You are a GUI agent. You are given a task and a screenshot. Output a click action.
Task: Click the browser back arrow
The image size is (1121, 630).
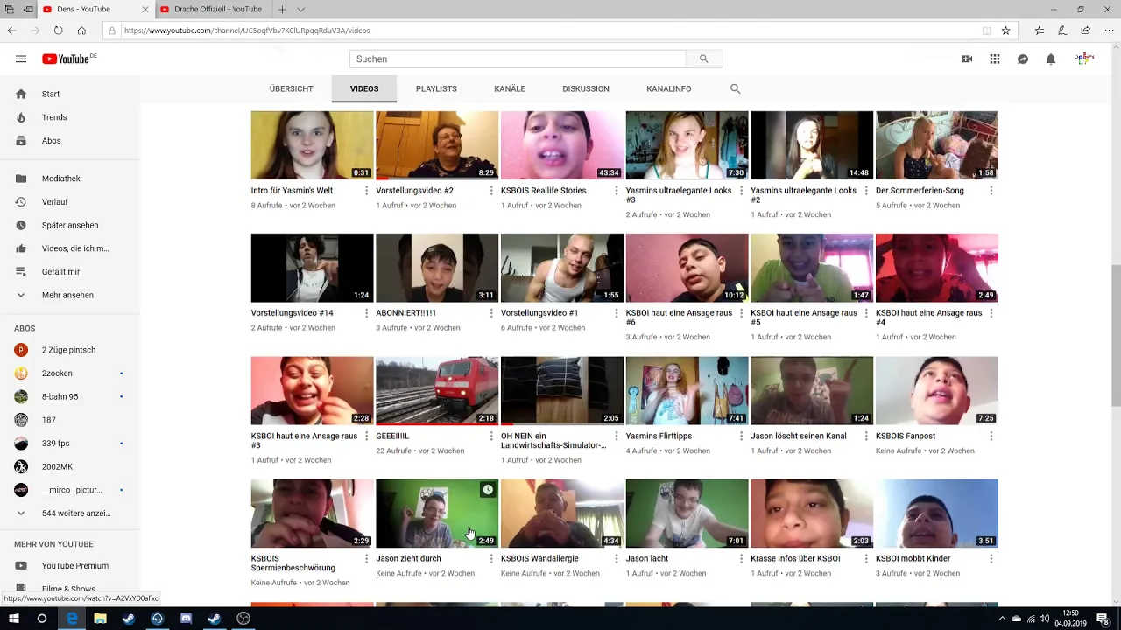pos(11,31)
